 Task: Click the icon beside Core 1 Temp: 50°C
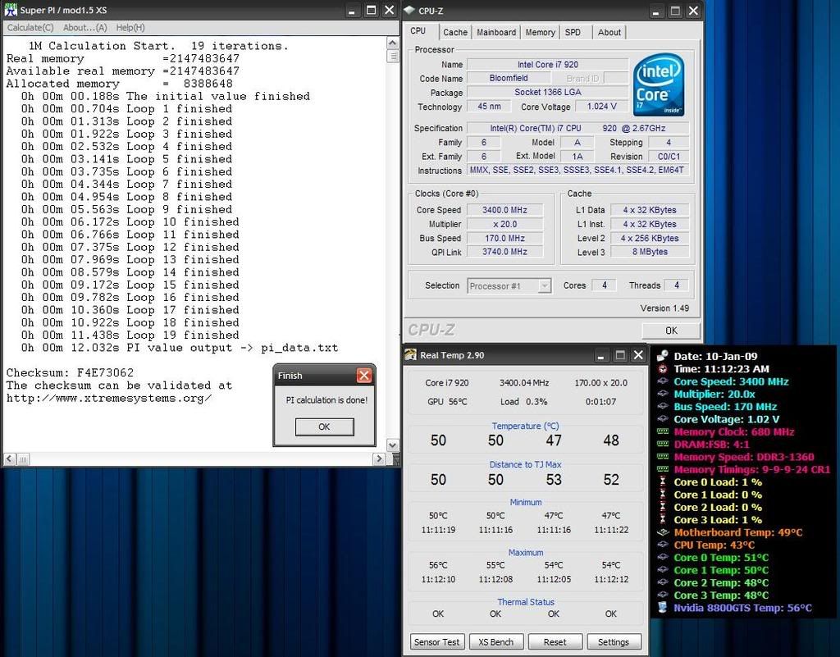[663, 570]
